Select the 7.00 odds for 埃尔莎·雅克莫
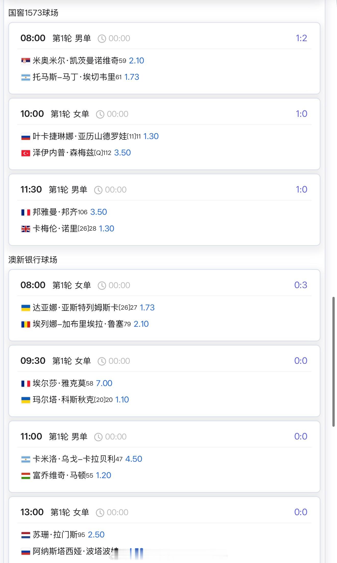The height and width of the screenshot is (563, 337). click(x=104, y=383)
